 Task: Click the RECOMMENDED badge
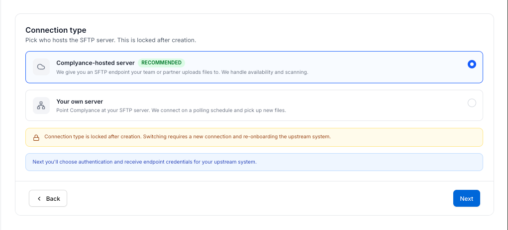tap(161, 63)
